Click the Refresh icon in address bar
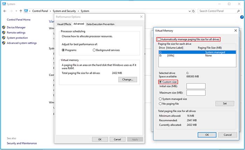The height and width of the screenshot is (150, 245). click(x=194, y=11)
